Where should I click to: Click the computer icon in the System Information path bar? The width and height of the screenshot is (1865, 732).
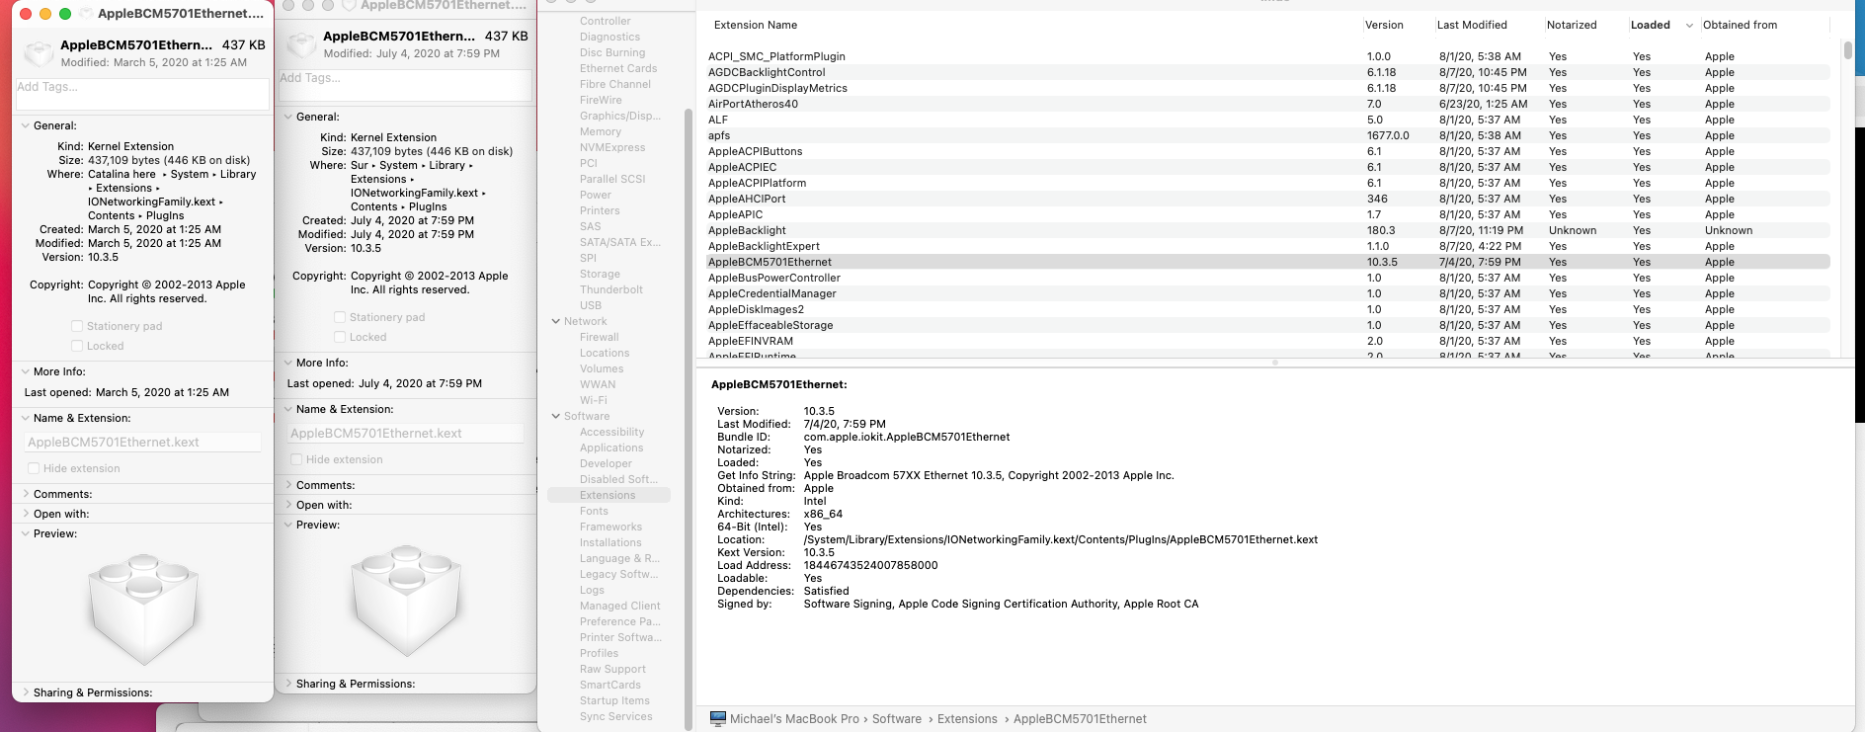(x=718, y=719)
